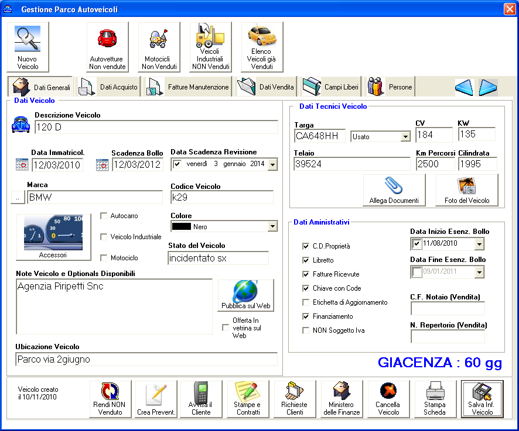This screenshot has height=431, width=519.
Task: Open Foto del Veicolo camera button
Action: coord(467,191)
